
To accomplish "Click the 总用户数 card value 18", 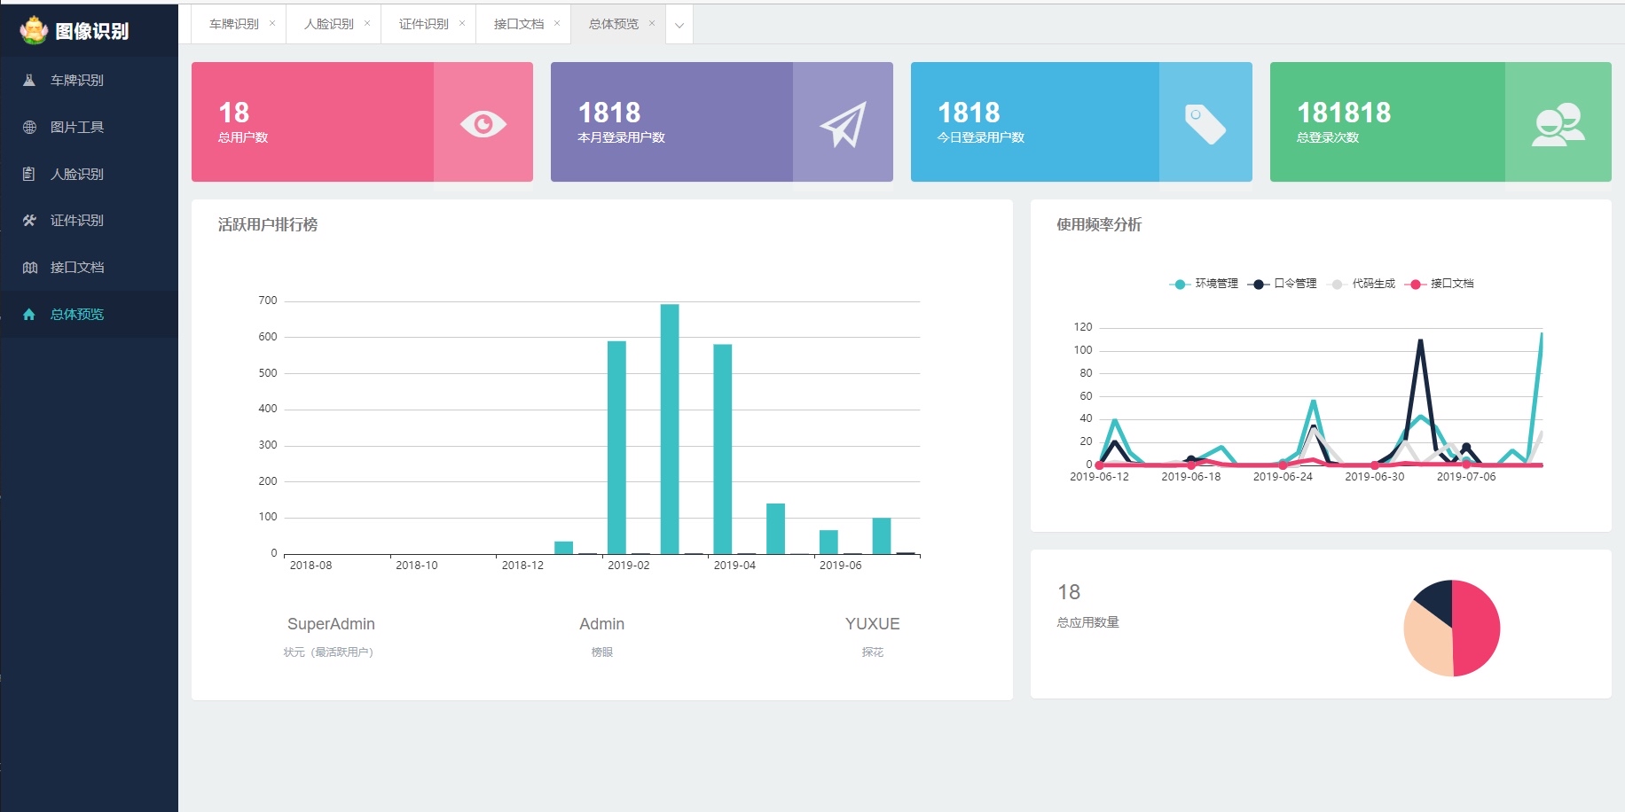I will tap(234, 113).
